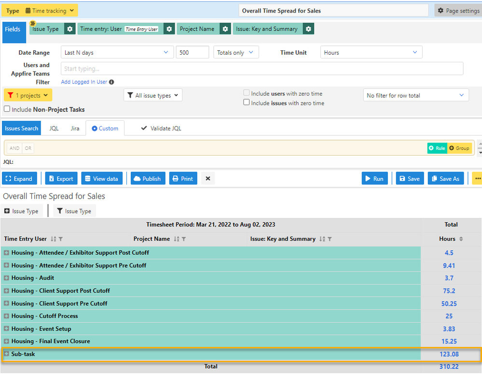
Task: Open the All issue types dropdown
Action: (x=153, y=95)
